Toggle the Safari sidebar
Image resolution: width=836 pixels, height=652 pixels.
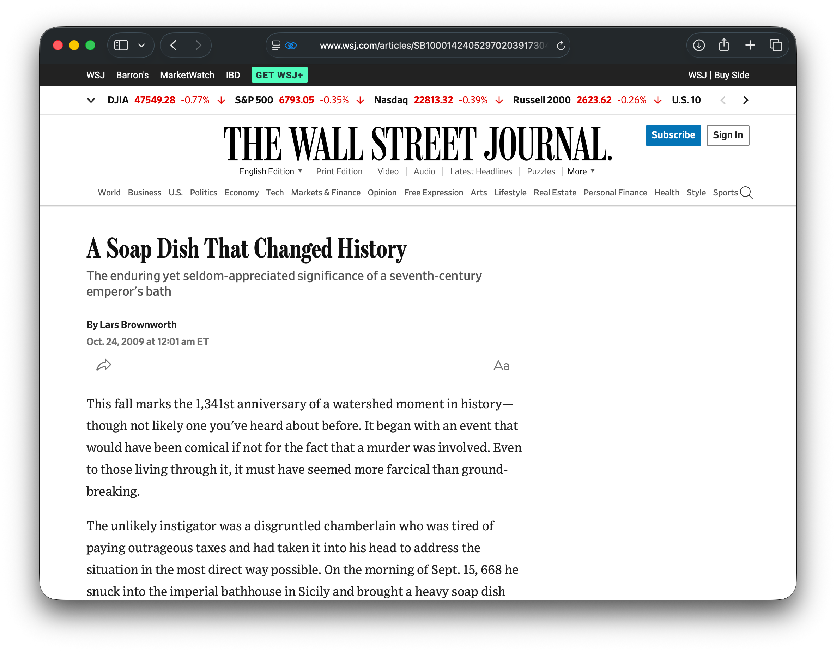tap(121, 45)
